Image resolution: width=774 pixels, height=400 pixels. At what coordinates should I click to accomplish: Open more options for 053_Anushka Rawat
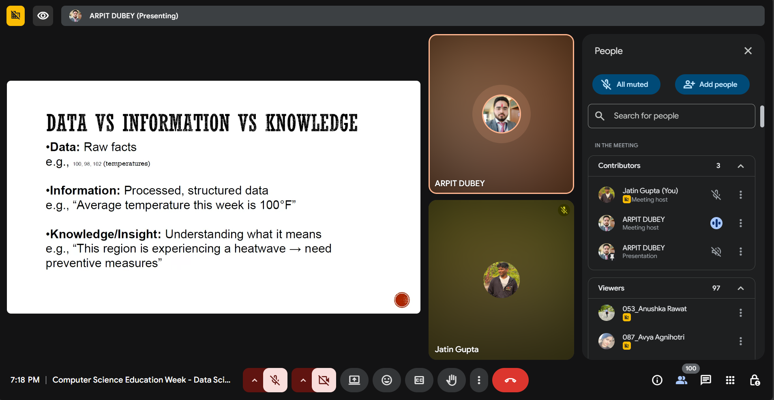[740, 313]
